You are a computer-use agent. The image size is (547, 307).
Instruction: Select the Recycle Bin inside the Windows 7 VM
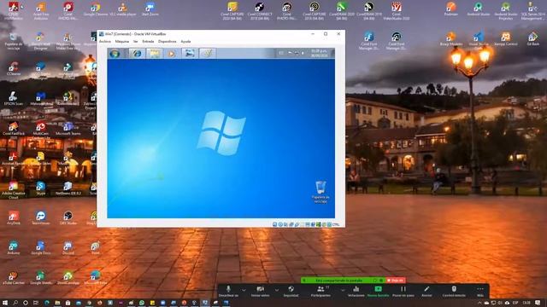[x=321, y=192]
